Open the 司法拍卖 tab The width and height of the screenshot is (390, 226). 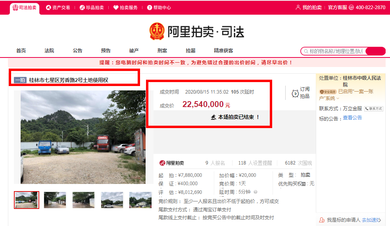pos(25,8)
